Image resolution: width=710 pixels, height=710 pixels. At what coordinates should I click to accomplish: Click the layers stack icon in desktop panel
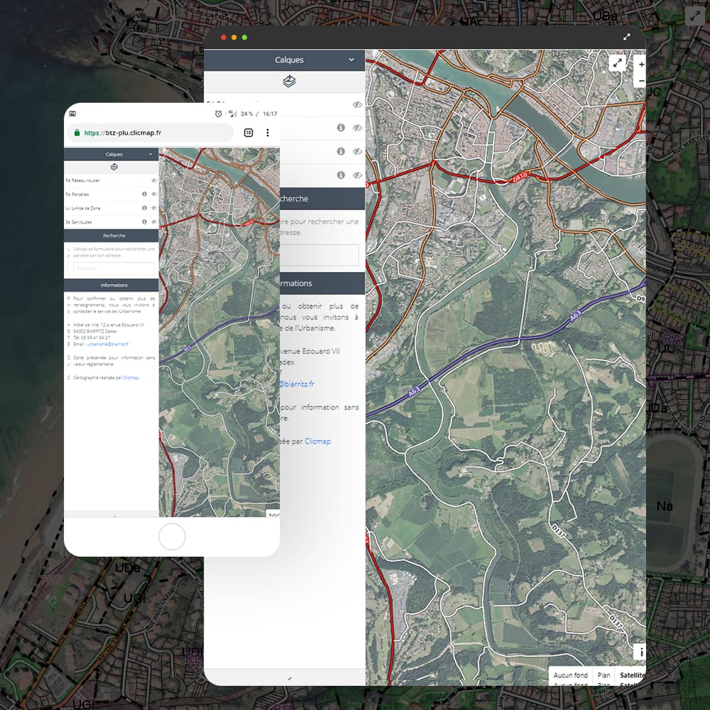(x=289, y=82)
